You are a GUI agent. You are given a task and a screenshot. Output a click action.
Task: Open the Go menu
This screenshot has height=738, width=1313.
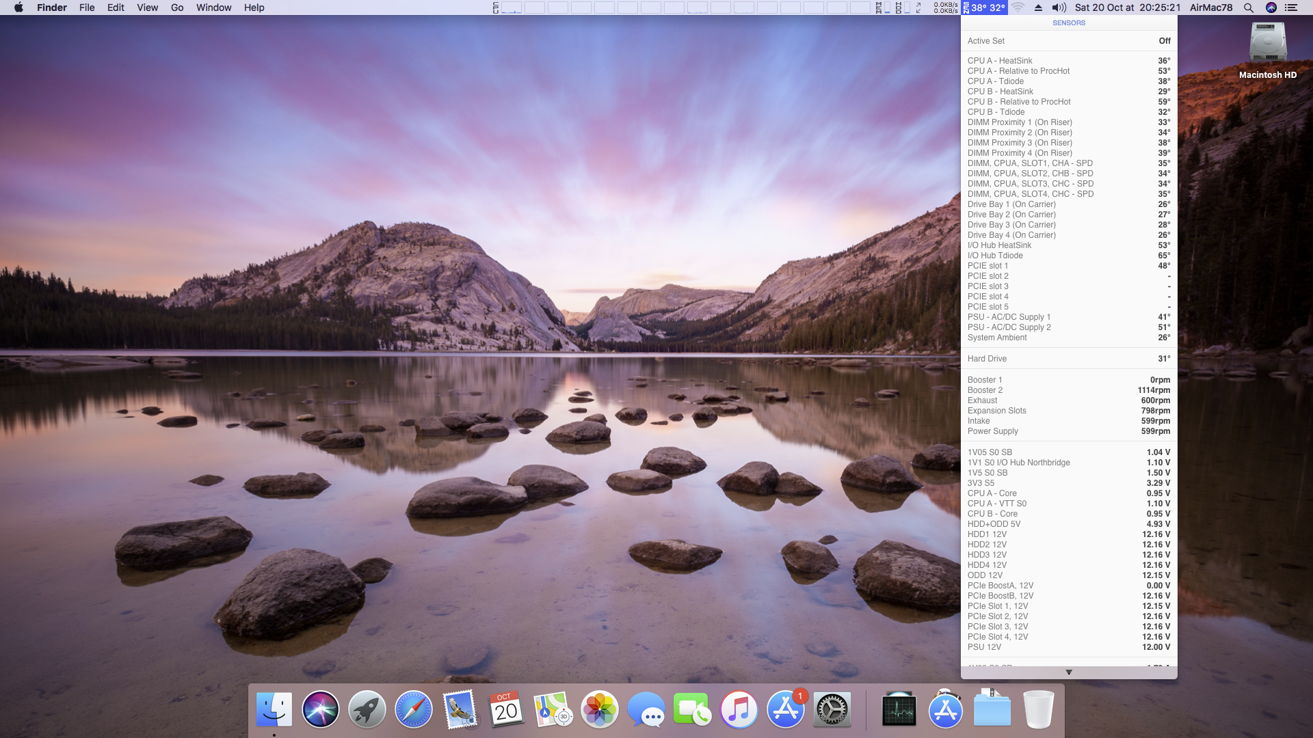click(177, 8)
